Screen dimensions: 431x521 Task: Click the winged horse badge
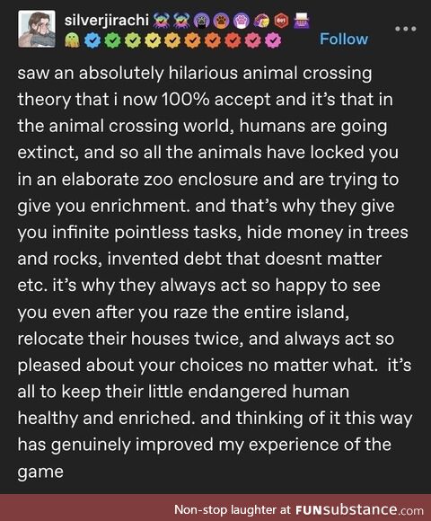click(x=261, y=22)
